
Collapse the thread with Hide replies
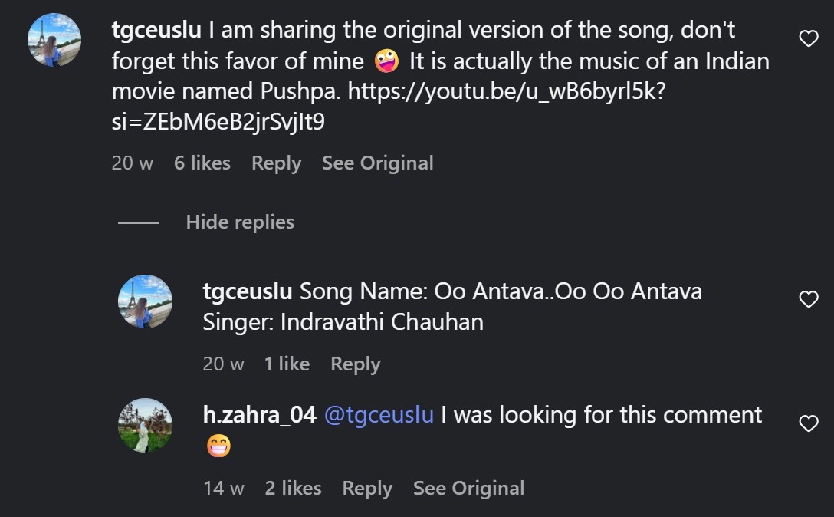tap(239, 222)
